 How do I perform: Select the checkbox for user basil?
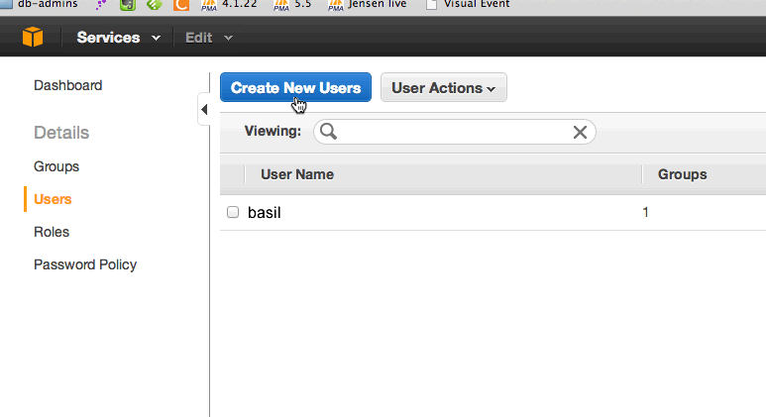point(233,212)
